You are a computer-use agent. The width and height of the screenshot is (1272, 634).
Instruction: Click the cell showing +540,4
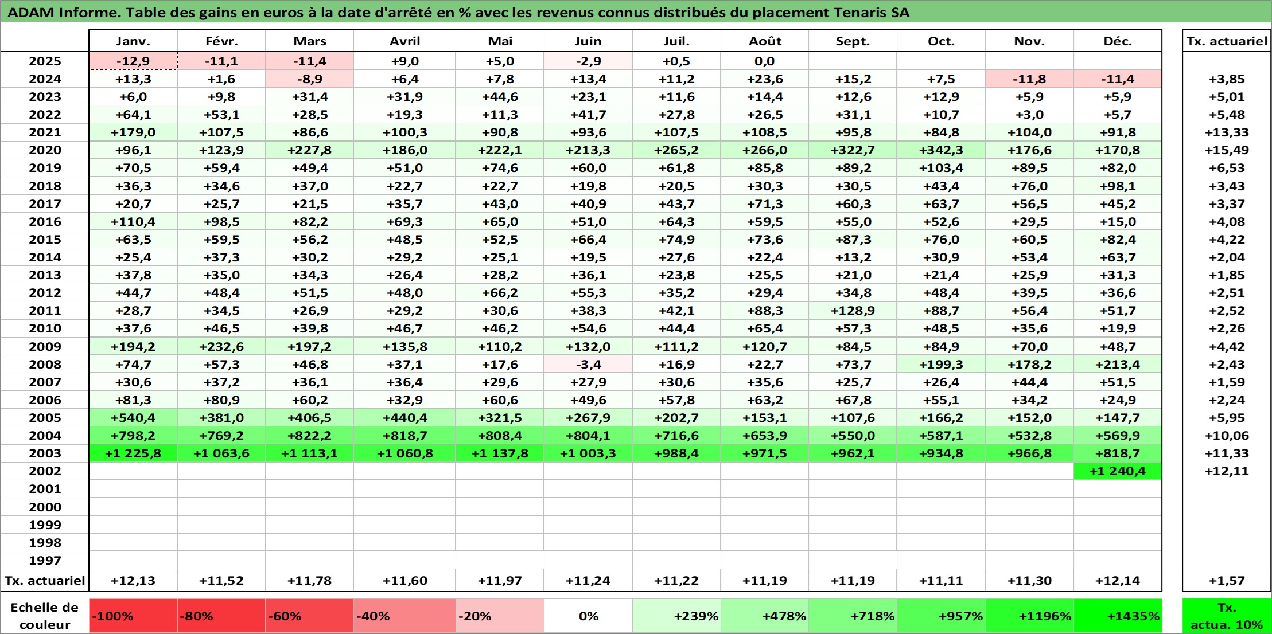pos(133,418)
